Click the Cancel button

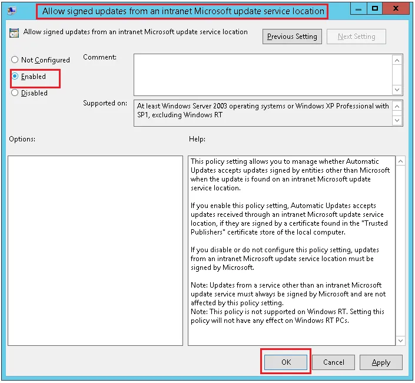pyautogui.click(x=334, y=362)
